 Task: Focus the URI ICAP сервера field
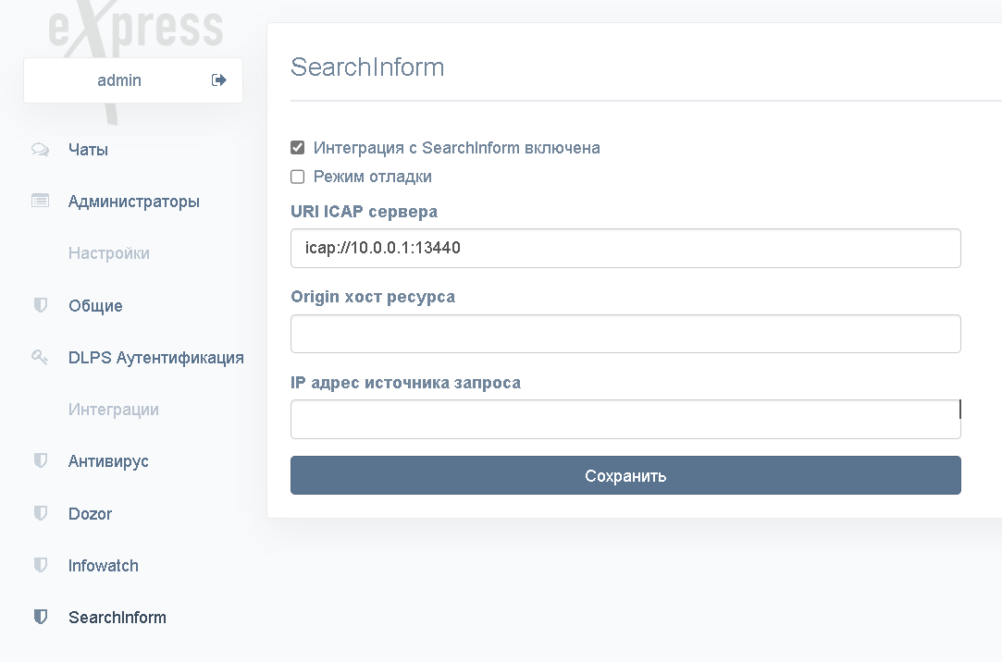click(x=625, y=248)
